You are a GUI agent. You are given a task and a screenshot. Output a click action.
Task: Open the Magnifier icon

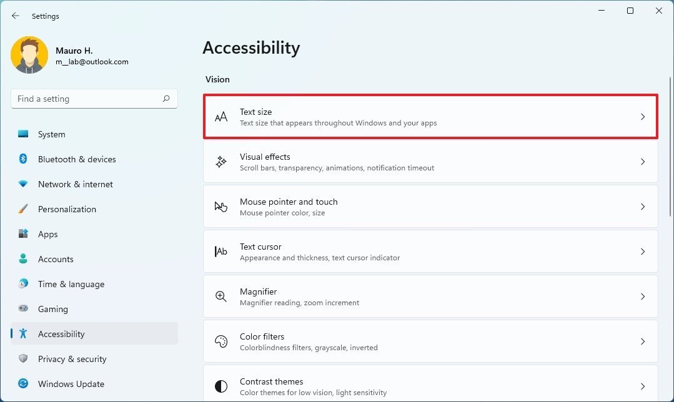[221, 297]
